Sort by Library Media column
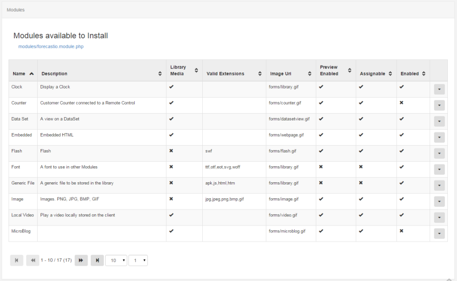Viewport: 457px width, 281px height. [197, 70]
